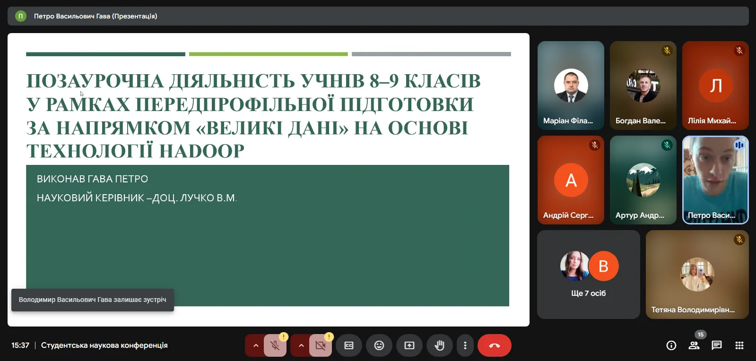Click the meeting name Студентська наукова конференція

pyautogui.click(x=104, y=345)
